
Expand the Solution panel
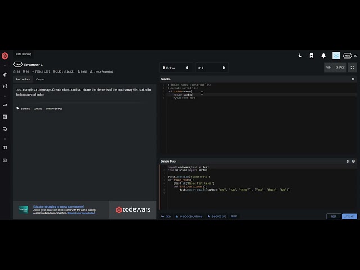pos(353,79)
